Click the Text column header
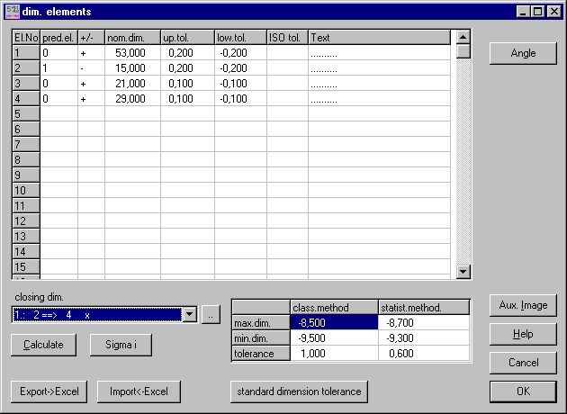This screenshot has height=414, width=567. coord(378,38)
